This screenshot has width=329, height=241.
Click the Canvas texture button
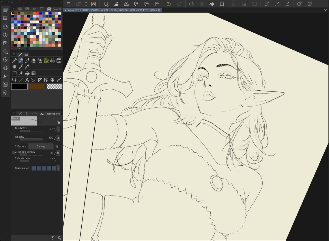pos(41,147)
